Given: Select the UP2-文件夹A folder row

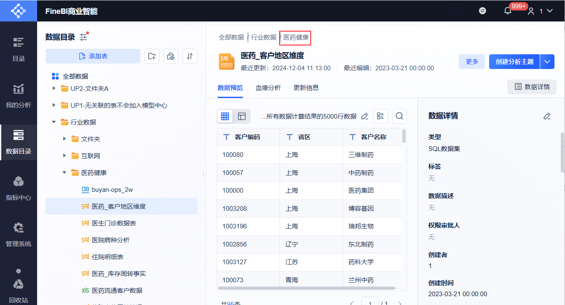Looking at the screenshot, I should point(121,88).
